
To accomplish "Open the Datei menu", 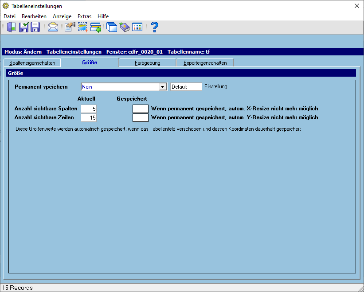I will [x=9, y=16].
